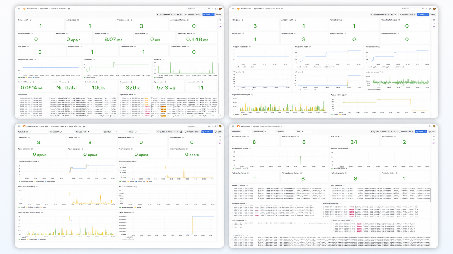The width and height of the screenshot is (453, 254).
Task: Toggle irrevocable leases legend in Token and lease inventory
Action: click(26, 181)
